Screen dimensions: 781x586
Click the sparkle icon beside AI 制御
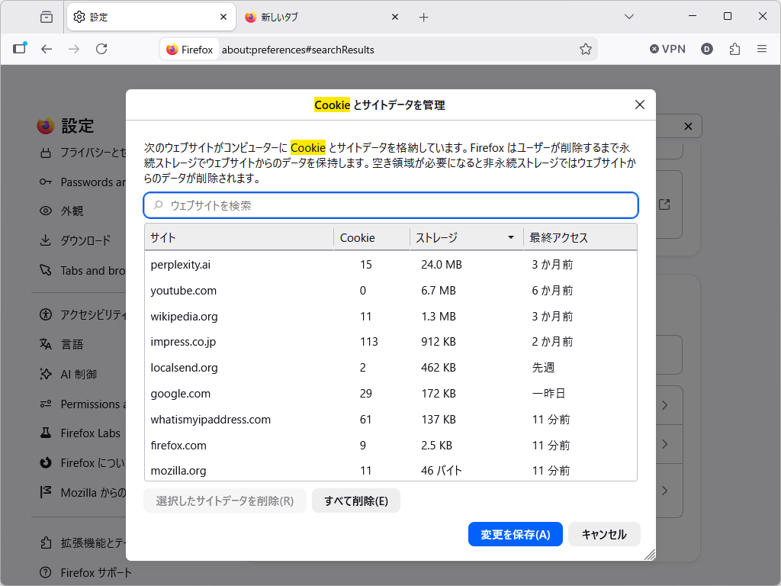(46, 374)
